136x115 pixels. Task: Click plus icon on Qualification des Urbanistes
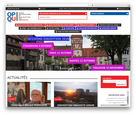tap(17, 25)
